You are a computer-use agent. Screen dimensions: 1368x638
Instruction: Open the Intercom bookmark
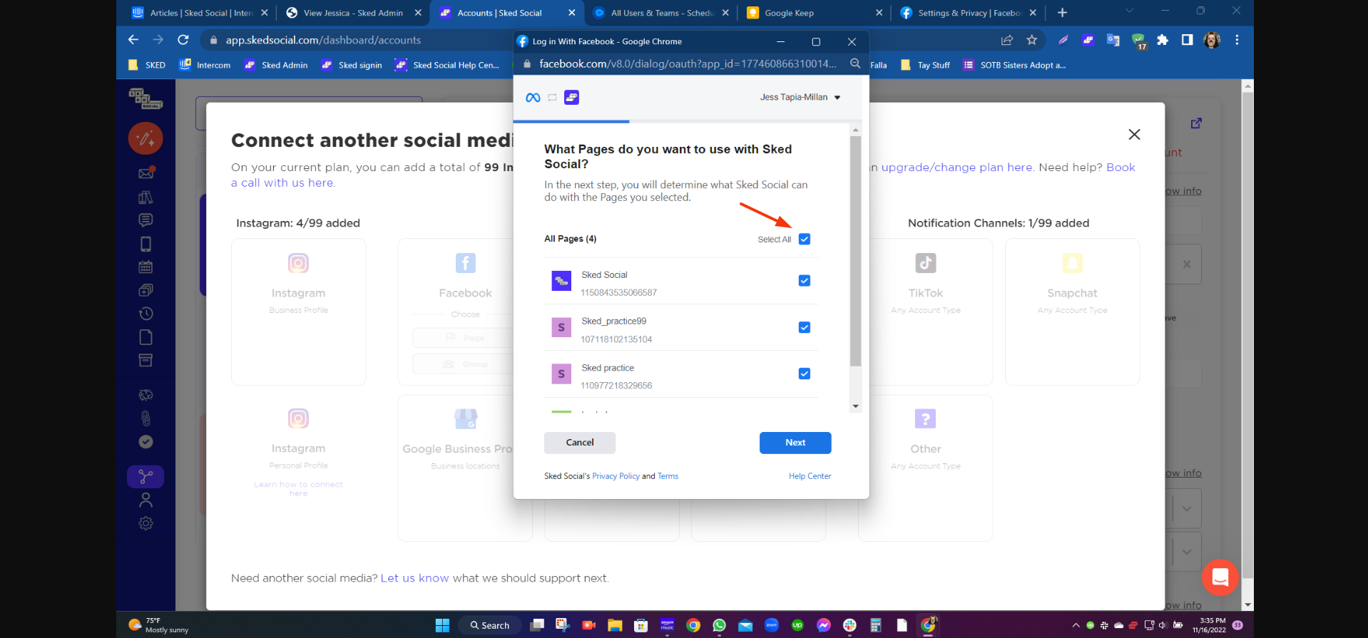tap(205, 65)
